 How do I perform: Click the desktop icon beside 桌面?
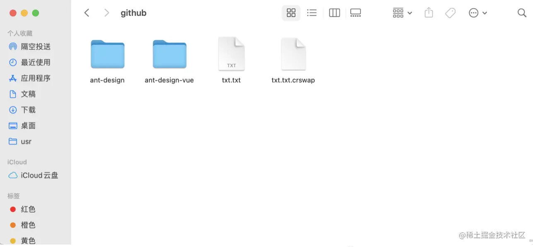[x=13, y=126]
